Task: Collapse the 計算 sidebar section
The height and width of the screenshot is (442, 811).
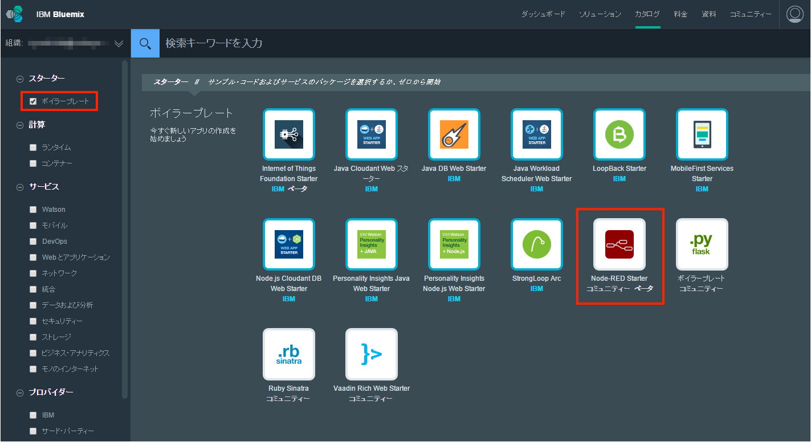Action: point(21,125)
